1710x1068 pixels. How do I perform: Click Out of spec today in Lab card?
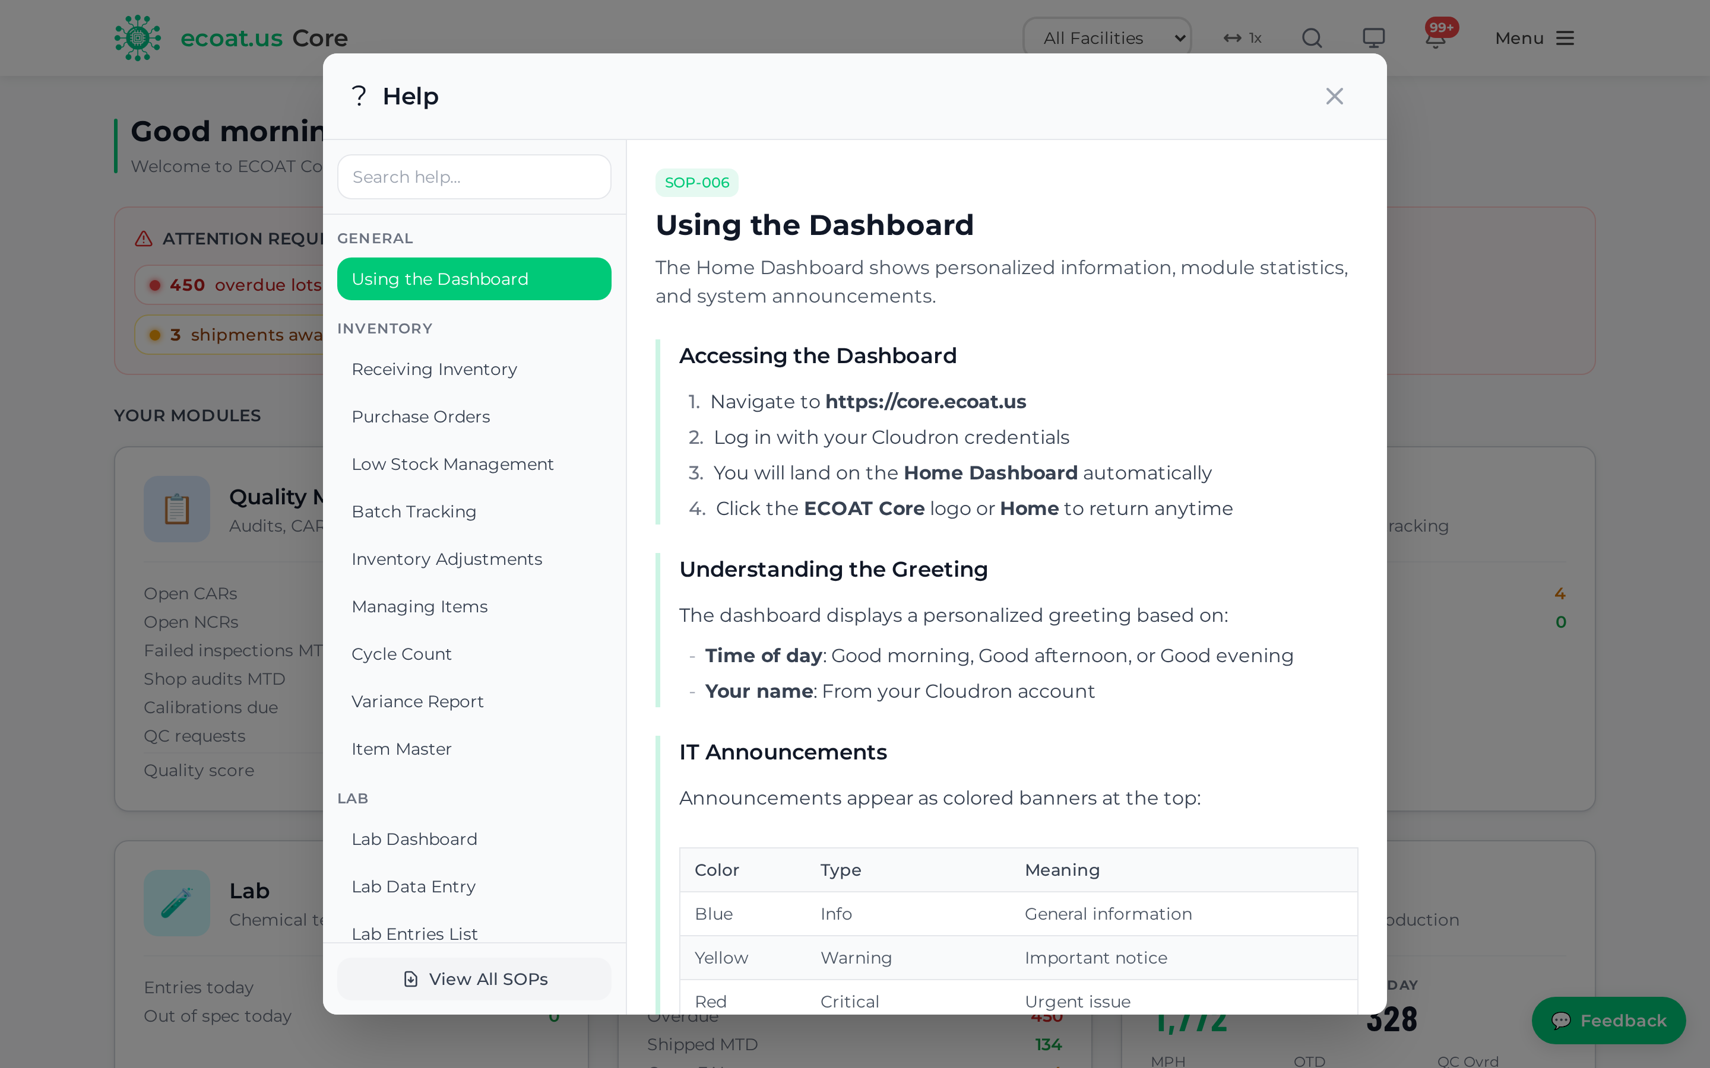218,1016
